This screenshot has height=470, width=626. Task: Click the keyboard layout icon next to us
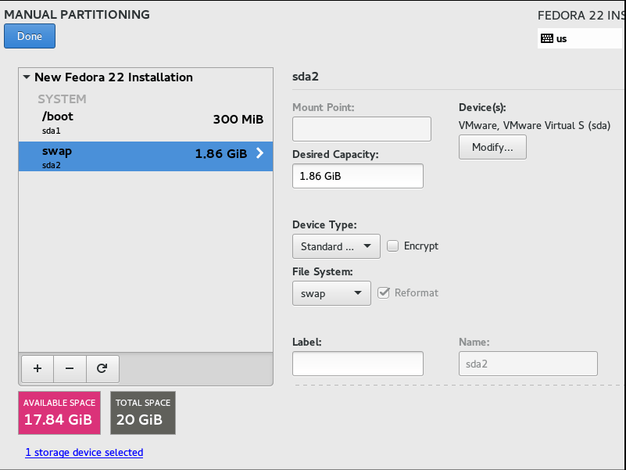547,38
